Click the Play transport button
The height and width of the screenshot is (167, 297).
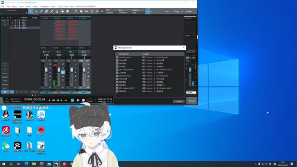tap(78, 100)
